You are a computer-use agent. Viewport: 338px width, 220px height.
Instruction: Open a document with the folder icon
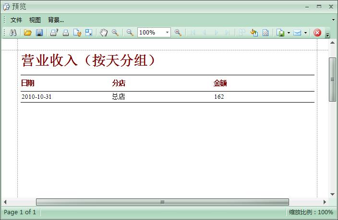(27, 33)
